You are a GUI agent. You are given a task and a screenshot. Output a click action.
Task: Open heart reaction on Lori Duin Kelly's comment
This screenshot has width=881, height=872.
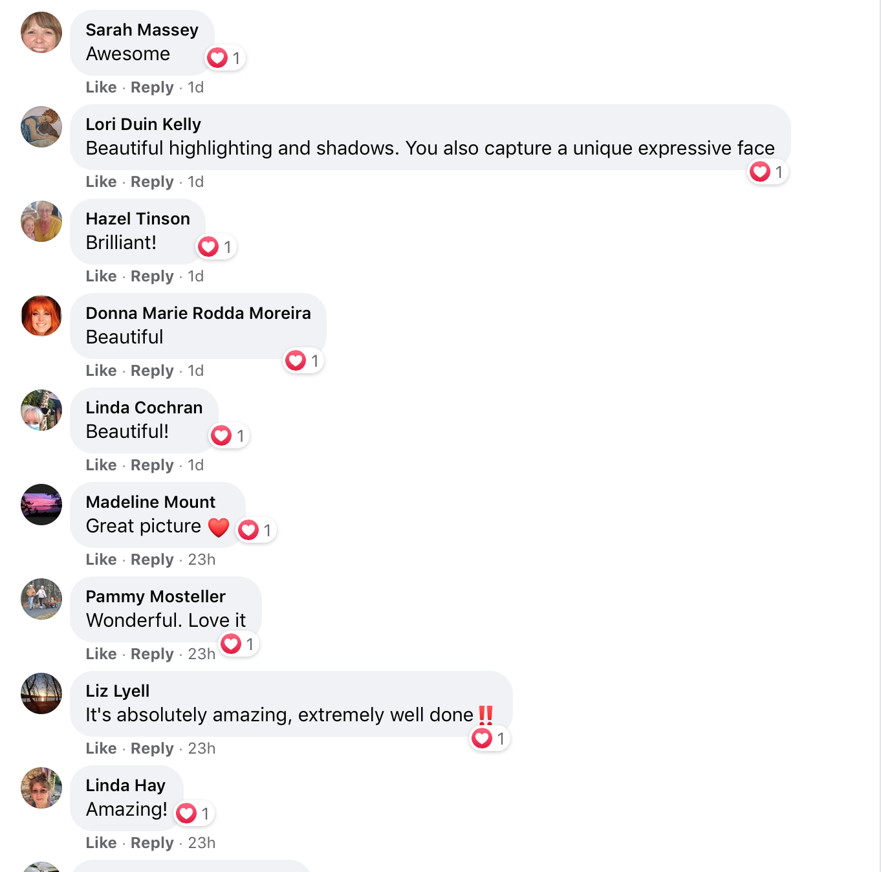(768, 172)
